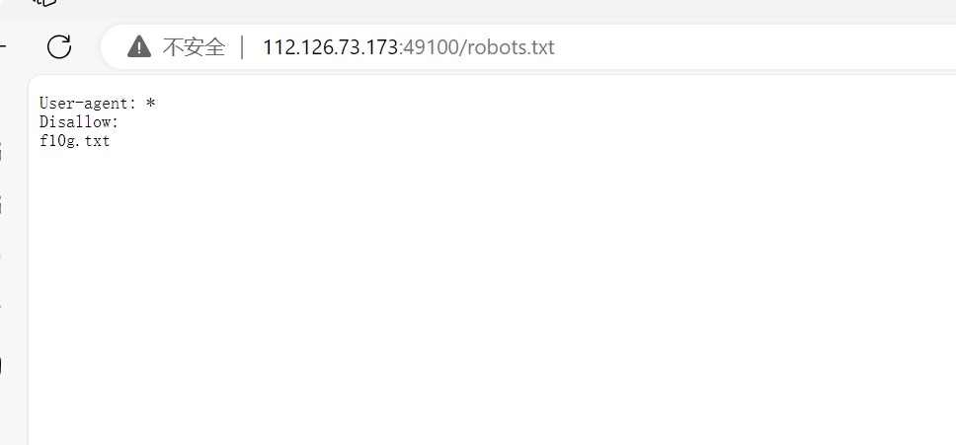
Task: Reload the robots.txt page
Action: pos(59,47)
